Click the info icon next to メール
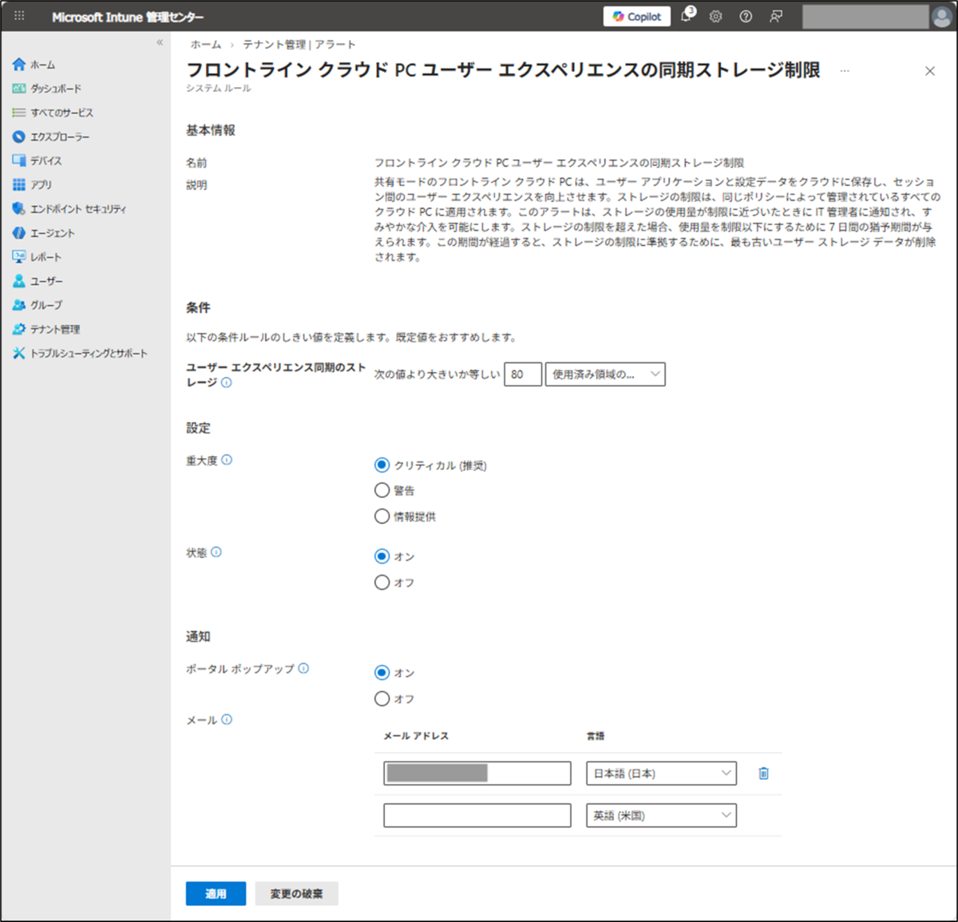This screenshot has width=958, height=922. 227,719
